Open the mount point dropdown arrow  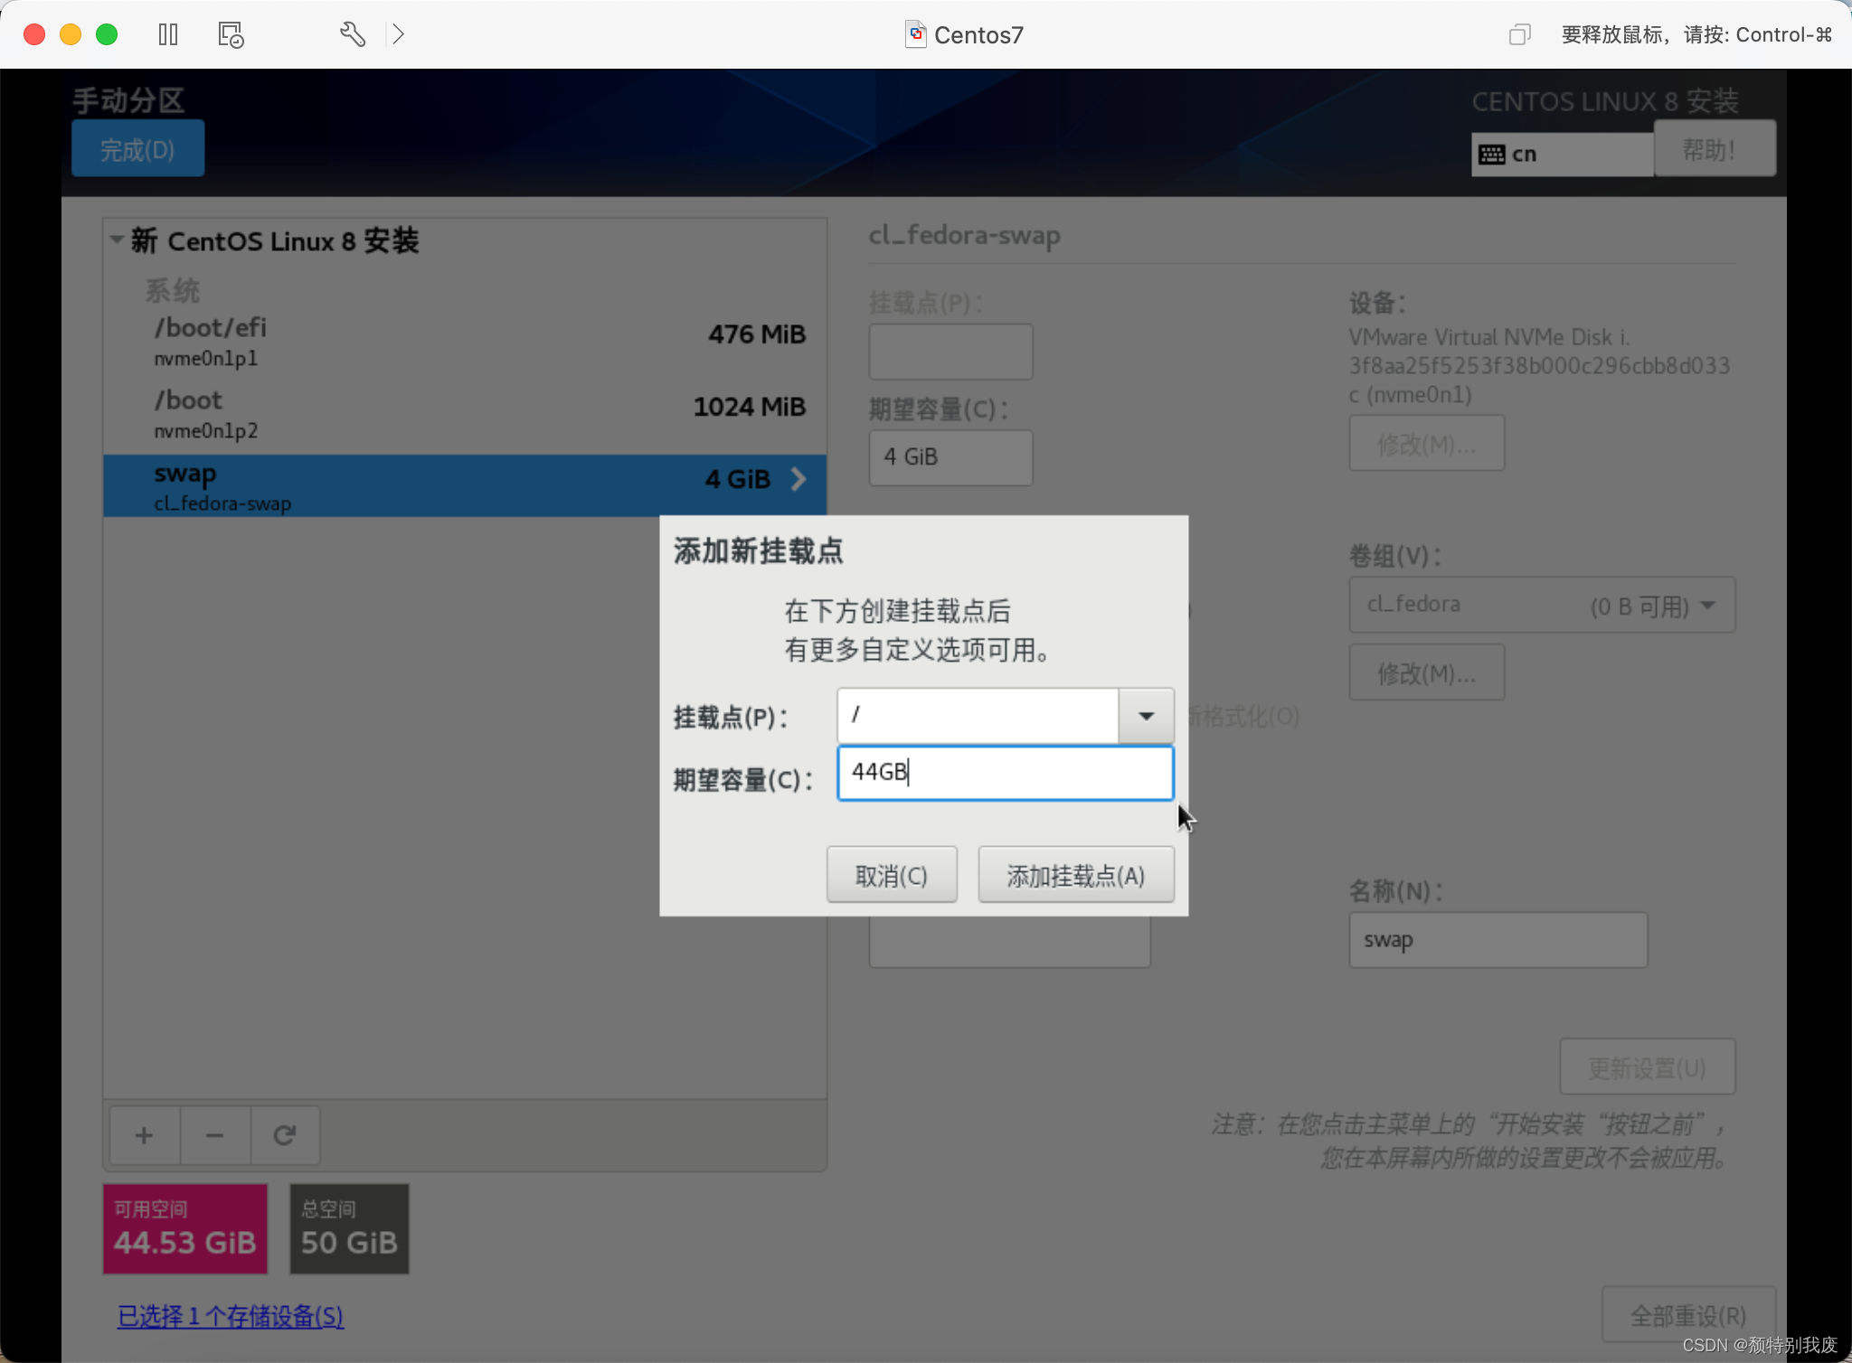click(x=1146, y=716)
